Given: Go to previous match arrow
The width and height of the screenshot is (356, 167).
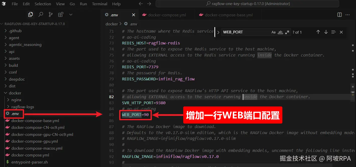Looking at the screenshot, I should tap(318, 32).
